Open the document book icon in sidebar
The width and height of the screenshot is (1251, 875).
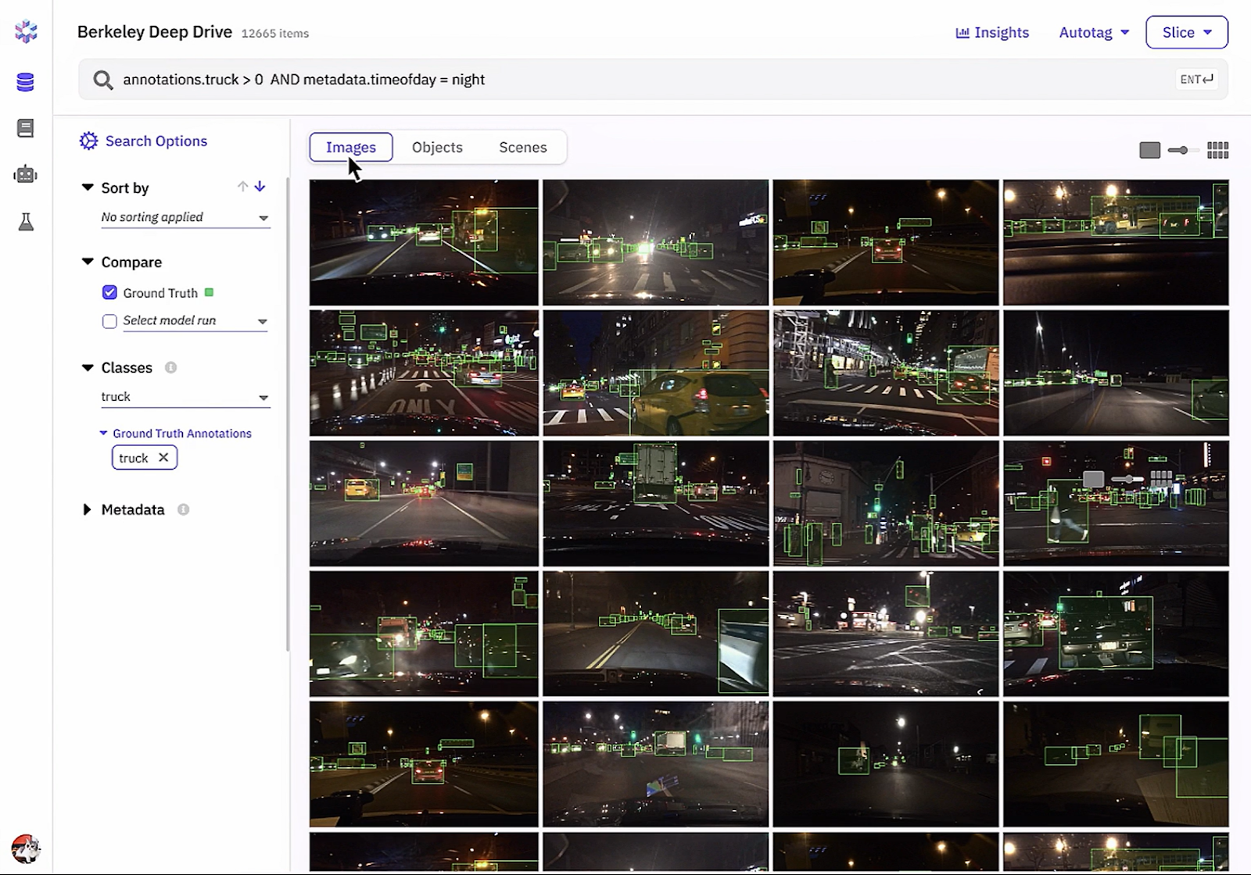(26, 128)
